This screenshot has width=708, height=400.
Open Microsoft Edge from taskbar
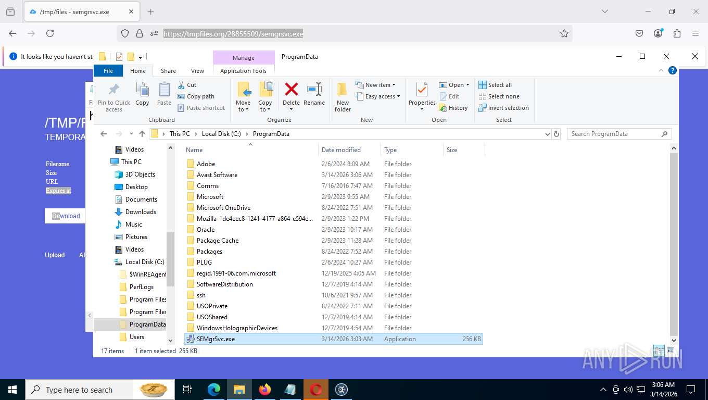(x=214, y=390)
